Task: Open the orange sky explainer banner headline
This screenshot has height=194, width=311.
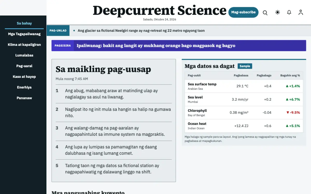Action: 156,46
